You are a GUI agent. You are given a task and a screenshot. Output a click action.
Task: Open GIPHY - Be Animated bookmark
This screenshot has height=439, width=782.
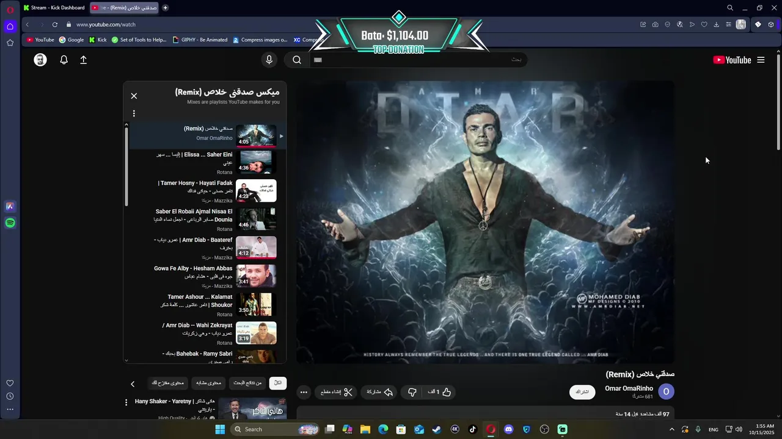tap(200, 40)
